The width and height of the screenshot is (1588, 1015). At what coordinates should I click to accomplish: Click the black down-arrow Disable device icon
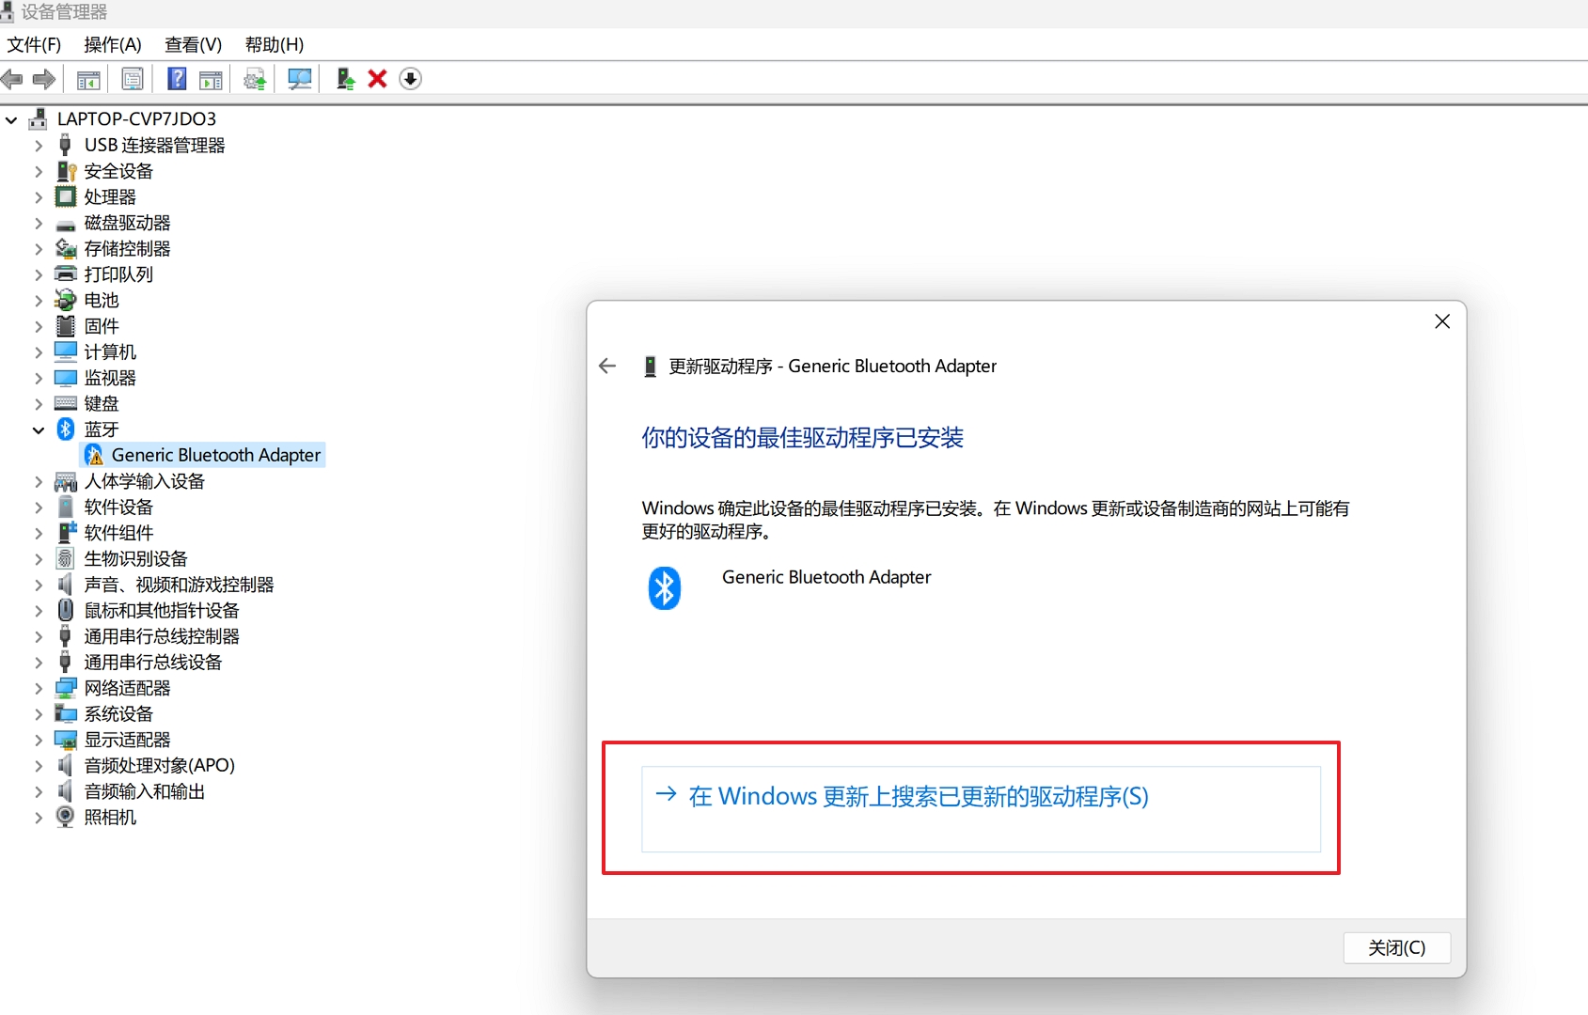[x=410, y=79]
